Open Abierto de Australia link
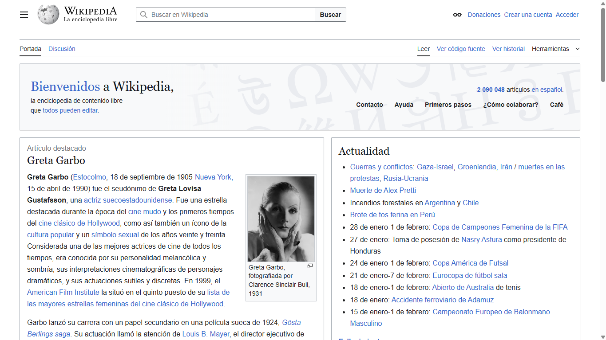 coord(463,287)
